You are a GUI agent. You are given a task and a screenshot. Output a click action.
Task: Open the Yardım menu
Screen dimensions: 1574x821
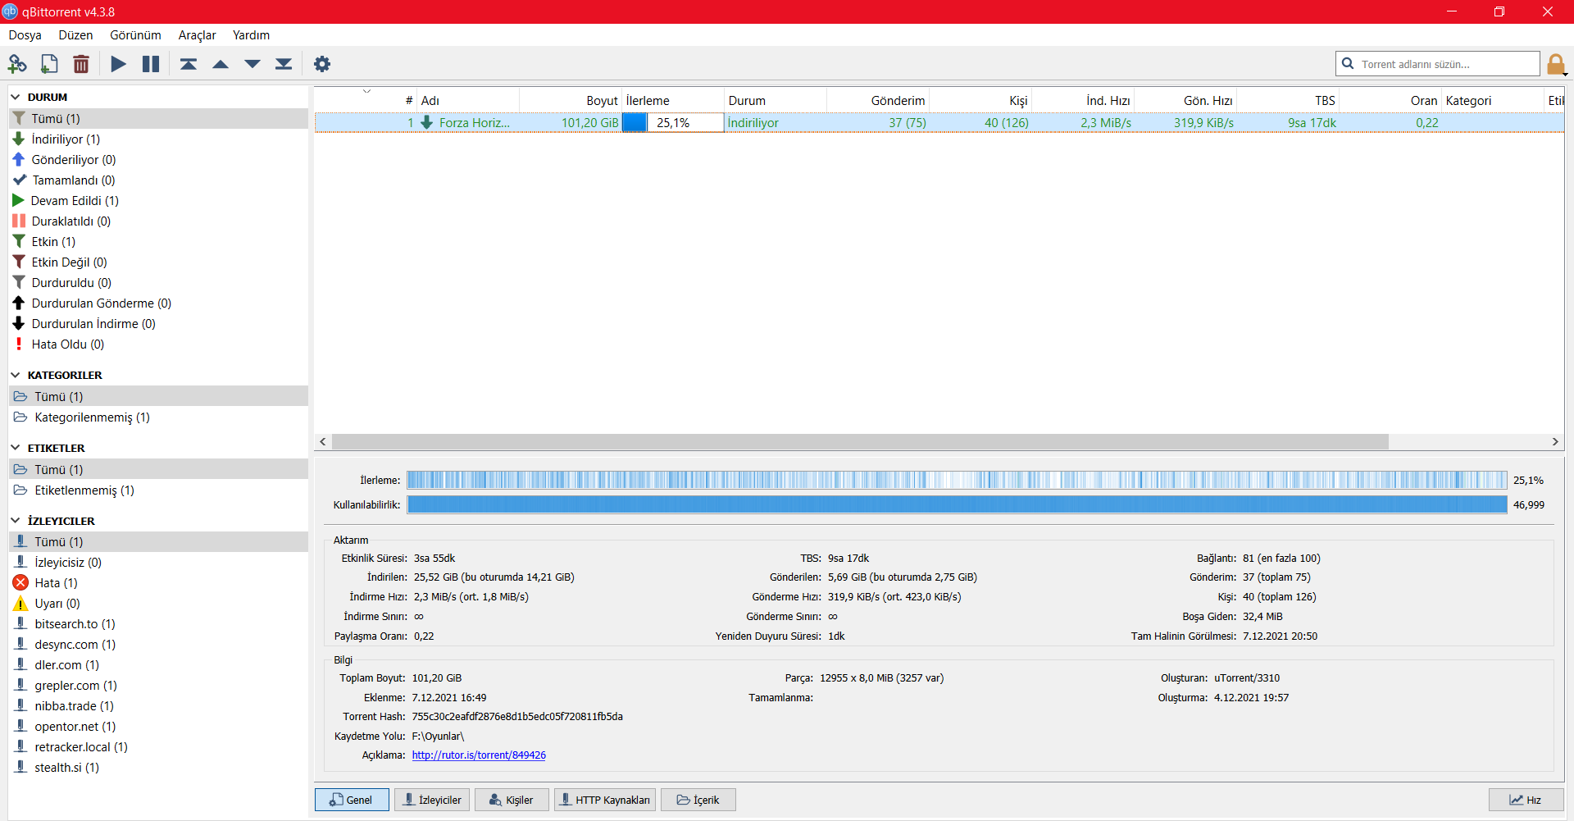[x=252, y=35]
